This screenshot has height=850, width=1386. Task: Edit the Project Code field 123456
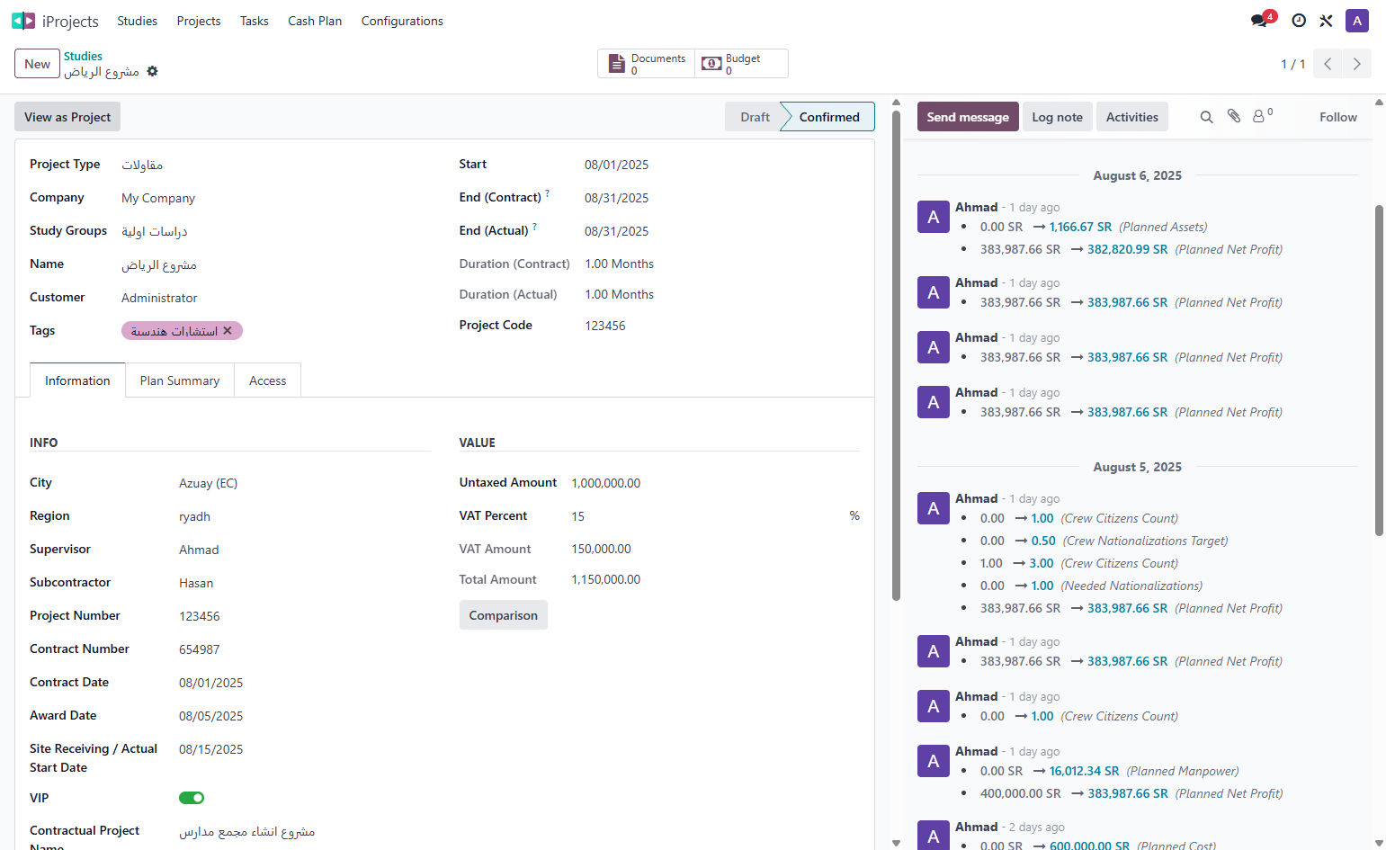click(722, 326)
